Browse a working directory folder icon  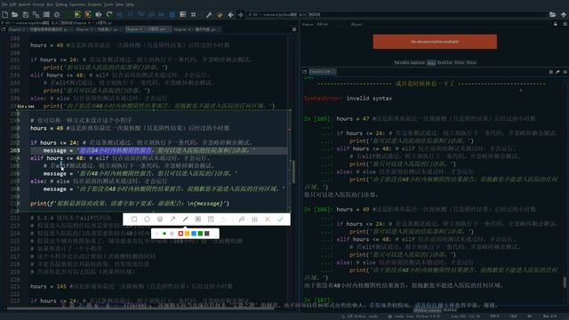552,14
